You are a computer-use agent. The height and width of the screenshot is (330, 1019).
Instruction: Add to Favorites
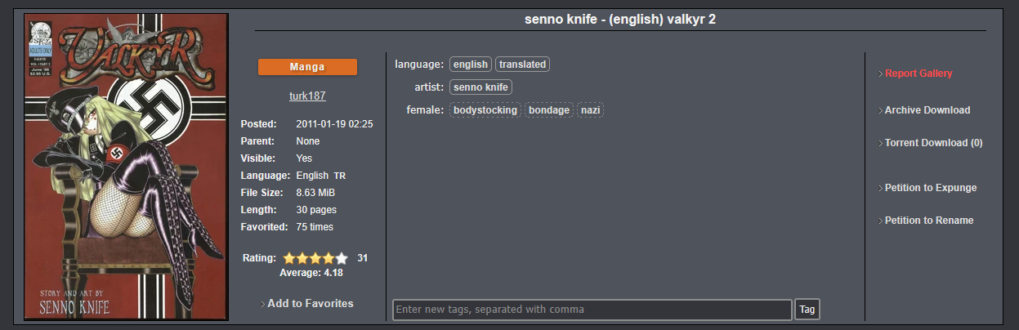coord(310,303)
